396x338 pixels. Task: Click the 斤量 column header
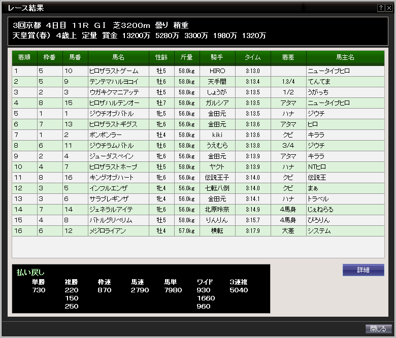click(x=187, y=57)
